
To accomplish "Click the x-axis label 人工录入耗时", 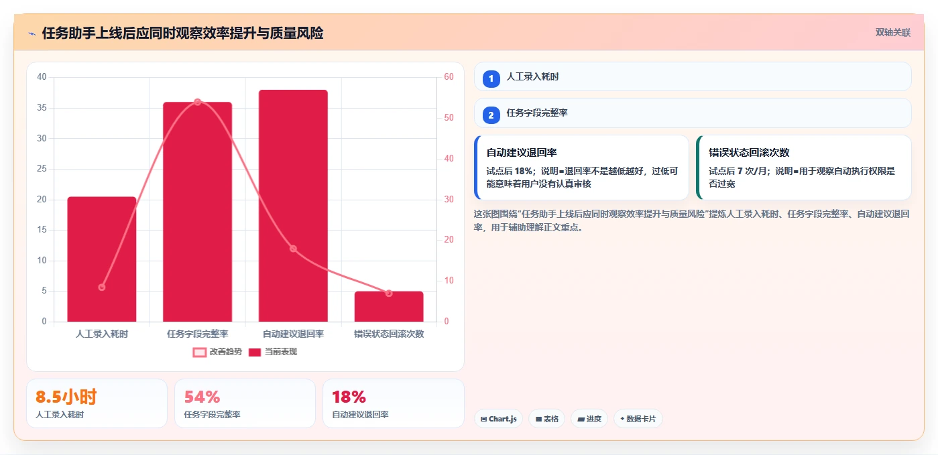I will pyautogui.click(x=102, y=334).
